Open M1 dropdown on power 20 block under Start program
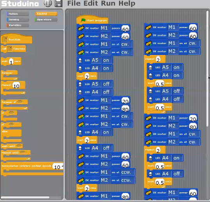 pos(105,100)
